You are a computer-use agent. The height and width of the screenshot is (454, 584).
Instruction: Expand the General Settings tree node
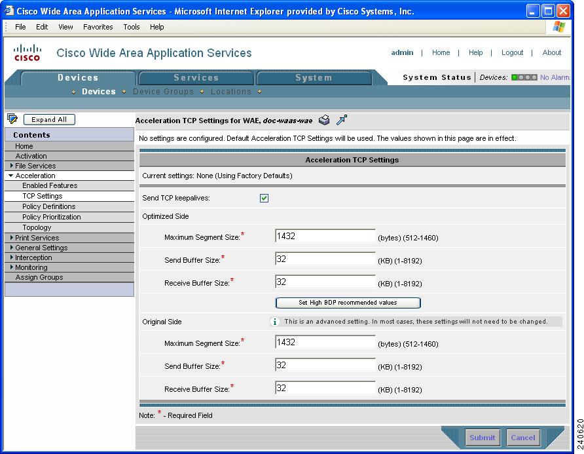click(x=12, y=248)
